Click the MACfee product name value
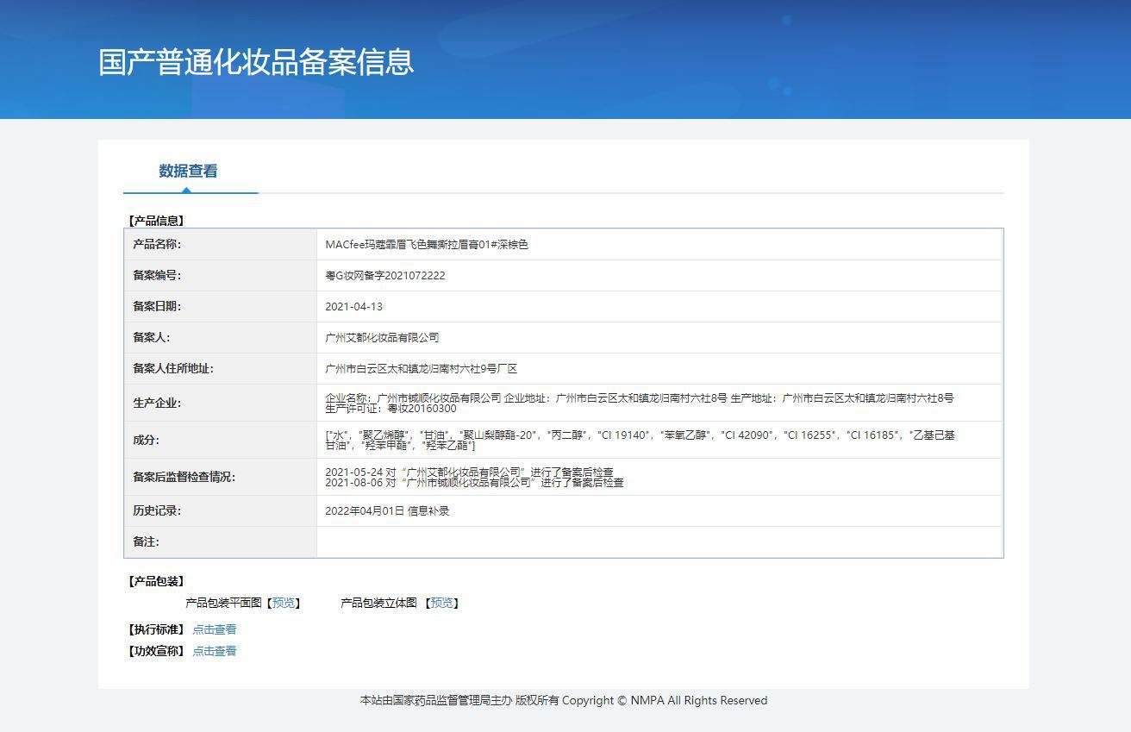Screen dimensions: 1131x732 click(x=427, y=245)
